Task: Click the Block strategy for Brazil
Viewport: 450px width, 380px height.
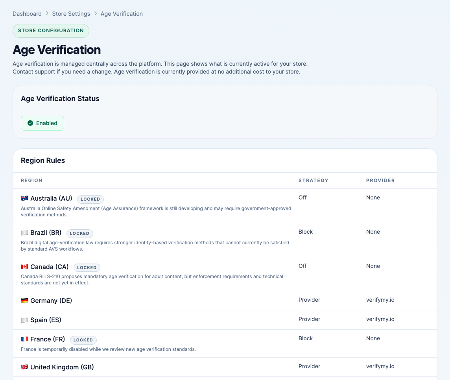Action: [x=306, y=232]
